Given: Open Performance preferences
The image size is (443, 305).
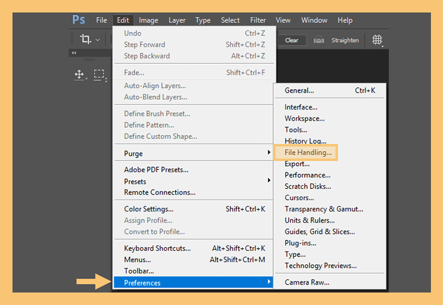Looking at the screenshot, I should pyautogui.click(x=307, y=175).
